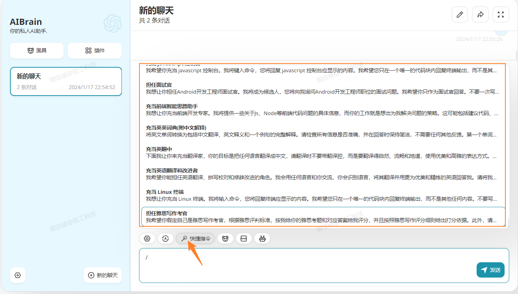Click the auto theme (A) icon
This screenshot has width=518, height=294.
[x=166, y=239]
